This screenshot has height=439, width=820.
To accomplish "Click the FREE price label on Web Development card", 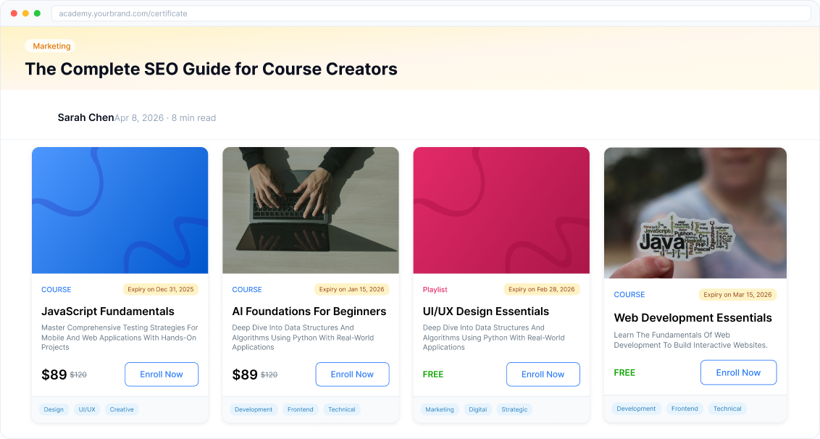I will [624, 372].
